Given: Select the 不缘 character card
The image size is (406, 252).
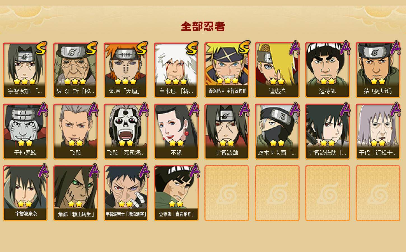Looking at the screenshot, I should point(176,132).
